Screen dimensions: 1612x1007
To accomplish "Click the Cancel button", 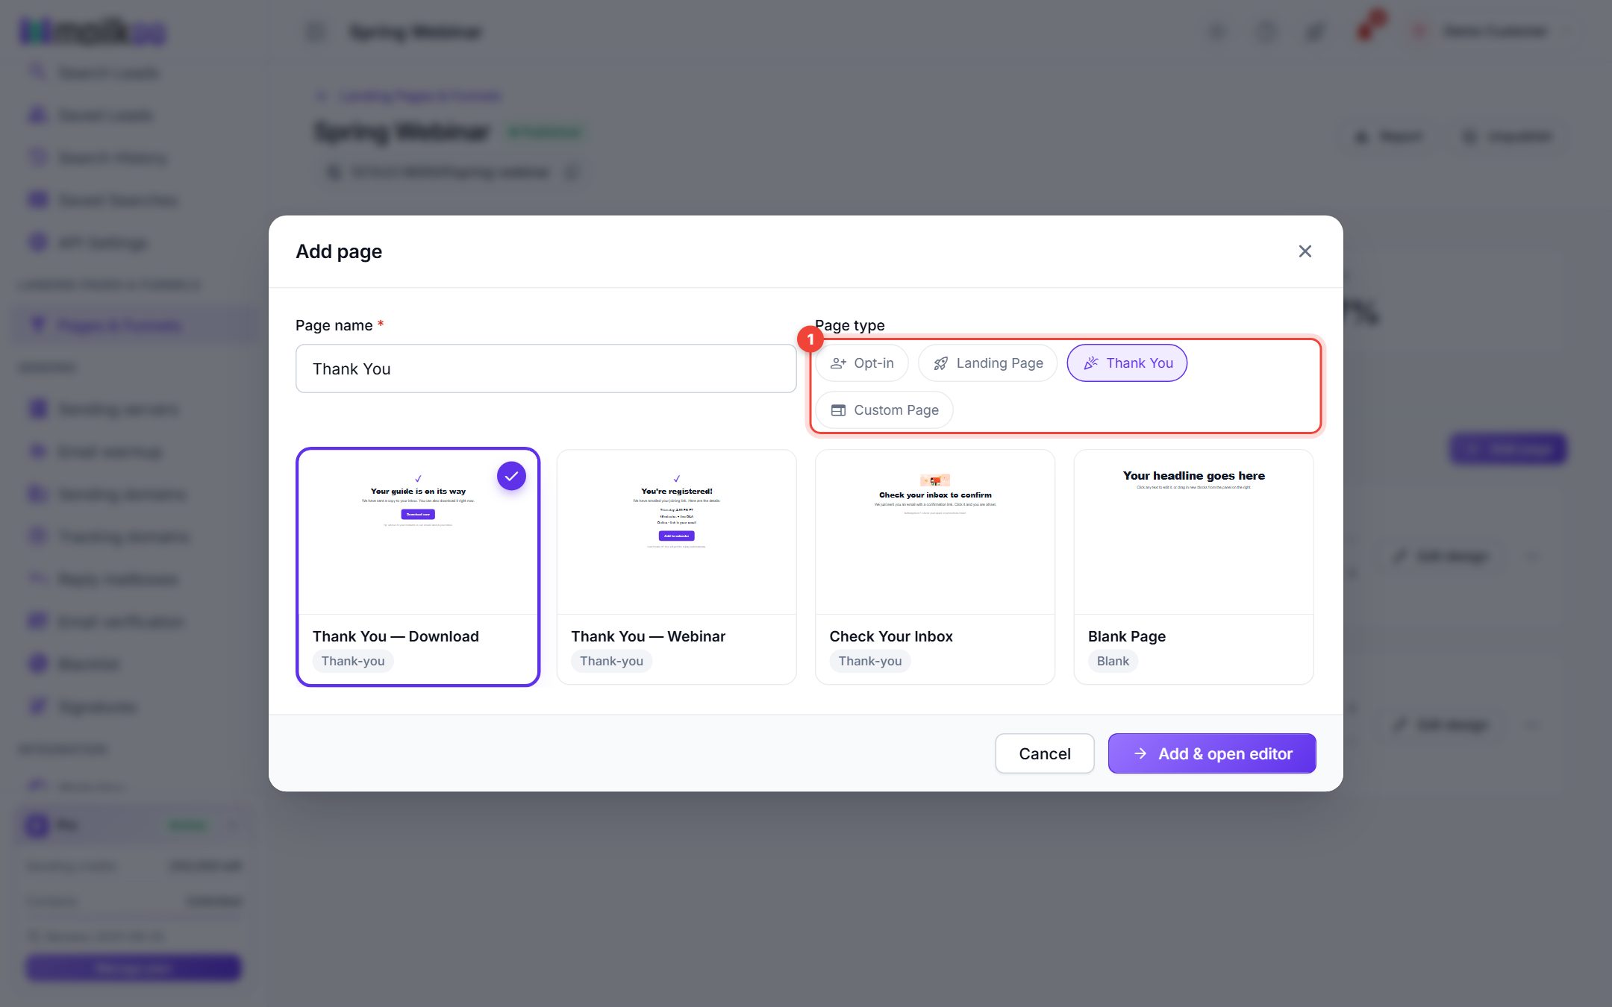I will point(1044,753).
